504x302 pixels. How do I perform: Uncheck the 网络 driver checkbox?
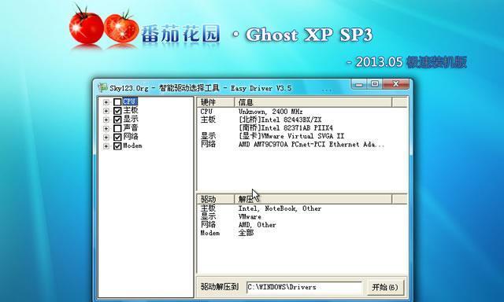(117, 137)
